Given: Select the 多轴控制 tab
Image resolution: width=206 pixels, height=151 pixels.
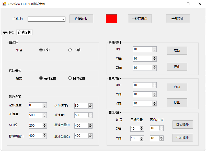Looking at the screenshot, I should [25, 32].
